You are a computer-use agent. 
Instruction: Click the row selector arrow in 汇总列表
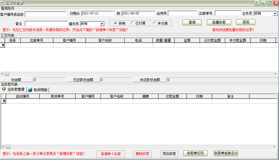coord(3,45)
